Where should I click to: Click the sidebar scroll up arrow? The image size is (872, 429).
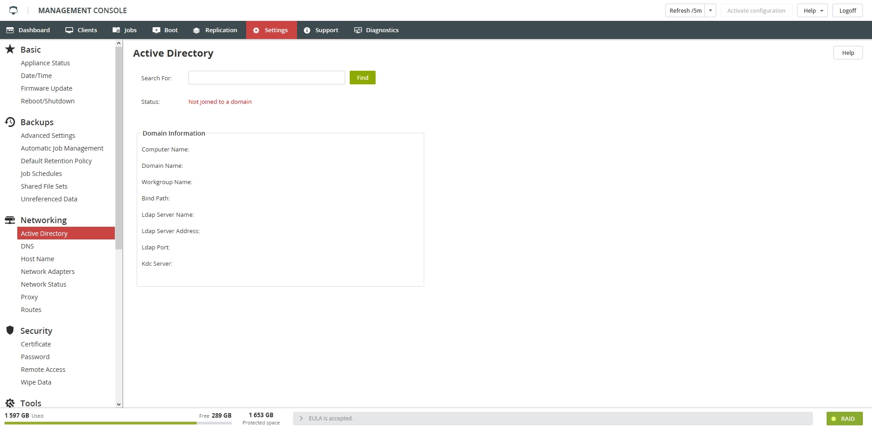coord(119,43)
